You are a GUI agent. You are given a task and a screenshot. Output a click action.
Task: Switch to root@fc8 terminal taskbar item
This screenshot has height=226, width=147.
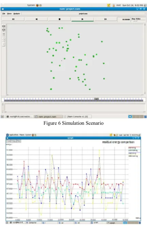(19, 117)
